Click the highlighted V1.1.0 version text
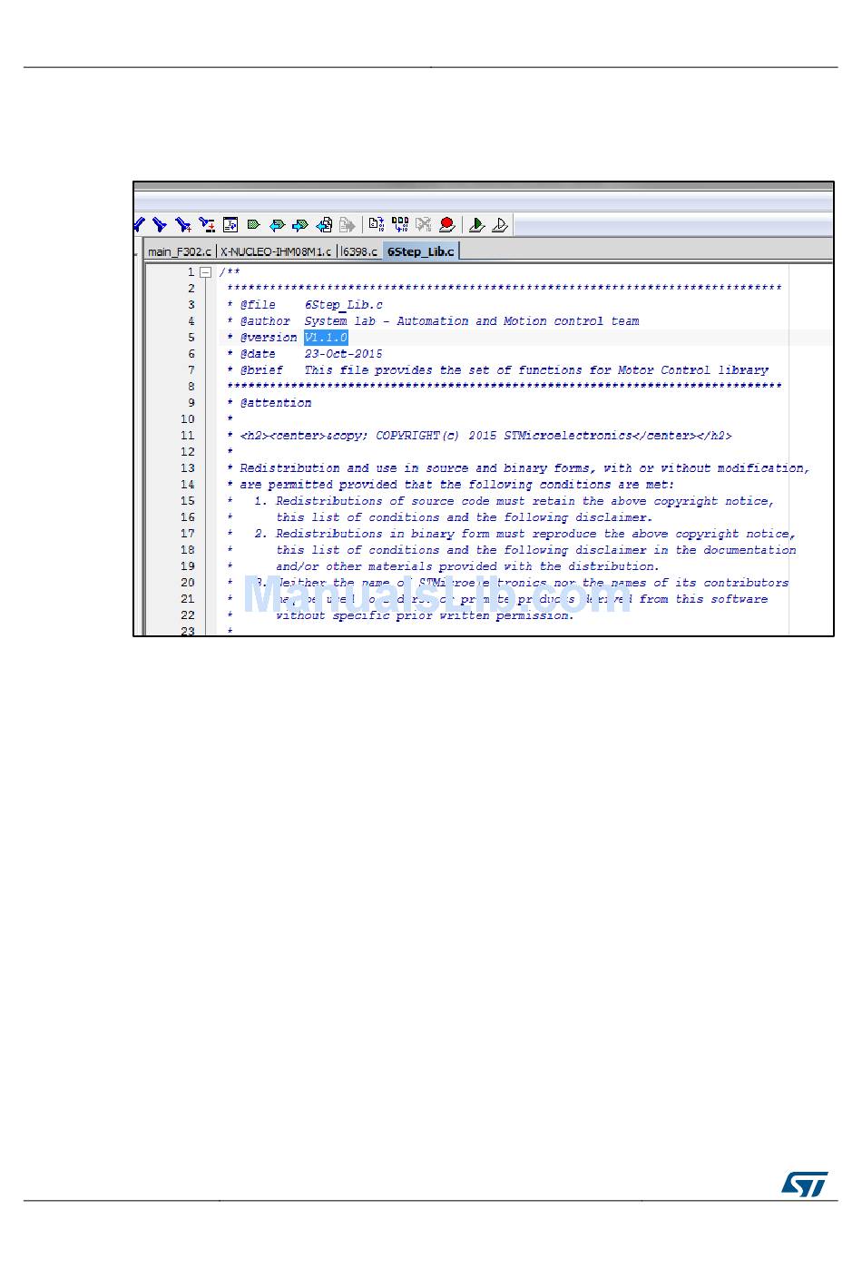862x1288 pixels. (x=326, y=338)
